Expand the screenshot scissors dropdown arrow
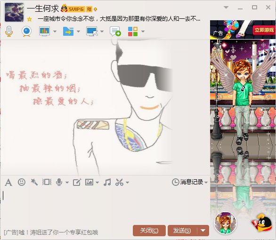The image size is (276, 240). (x=128, y=183)
